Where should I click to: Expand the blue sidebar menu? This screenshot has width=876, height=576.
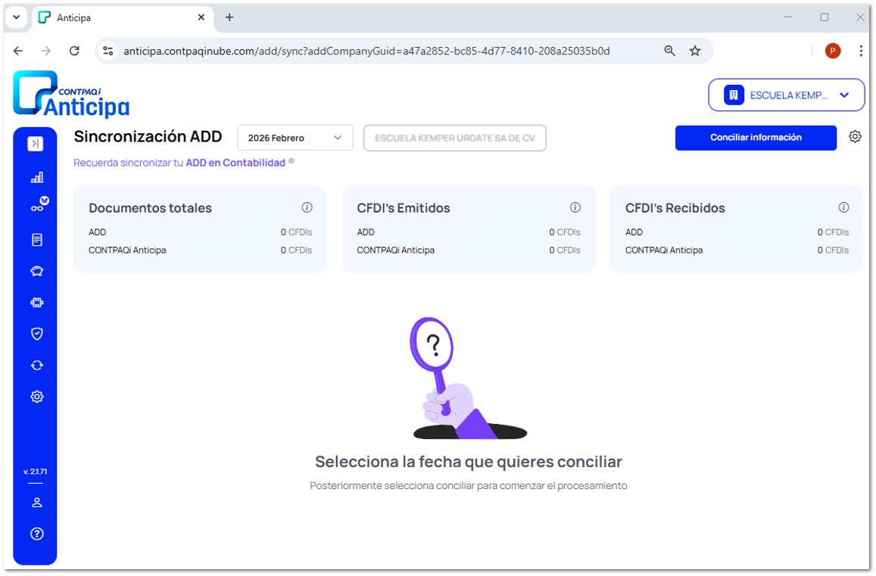[35, 144]
